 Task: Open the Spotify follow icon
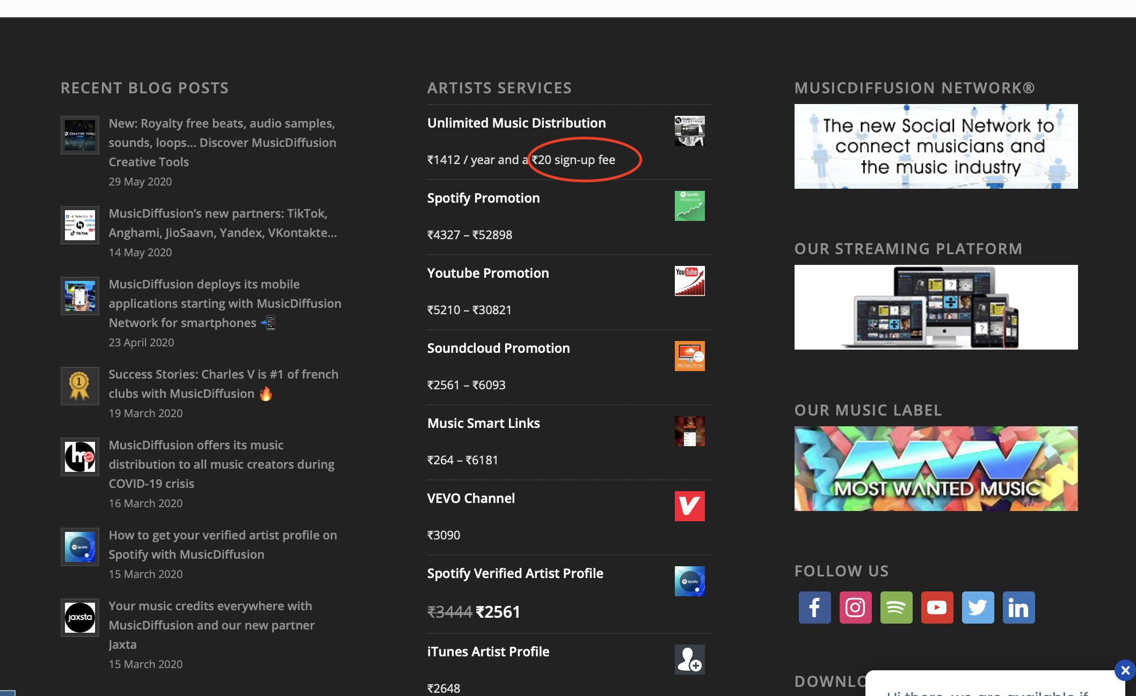pos(896,608)
